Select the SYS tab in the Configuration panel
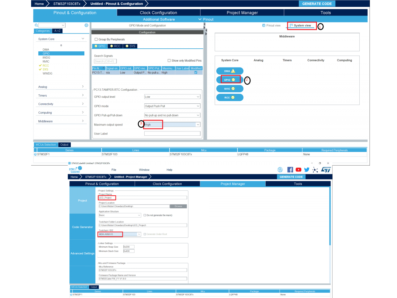 tap(130, 46)
